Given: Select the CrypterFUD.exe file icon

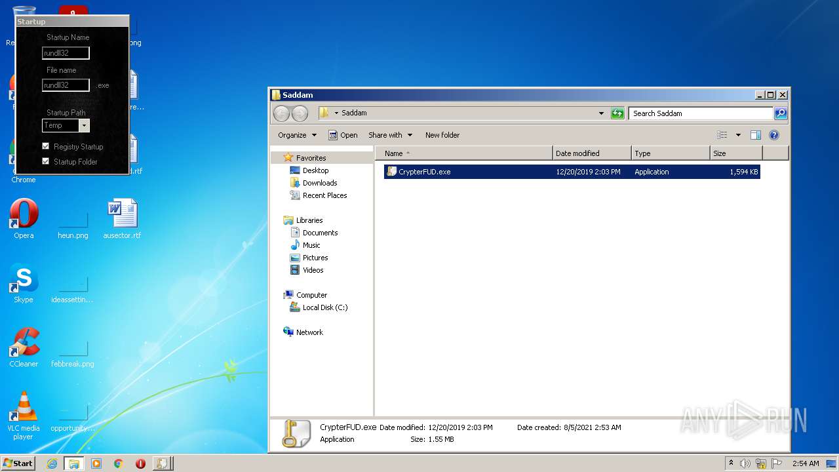Looking at the screenshot, I should click(x=391, y=172).
